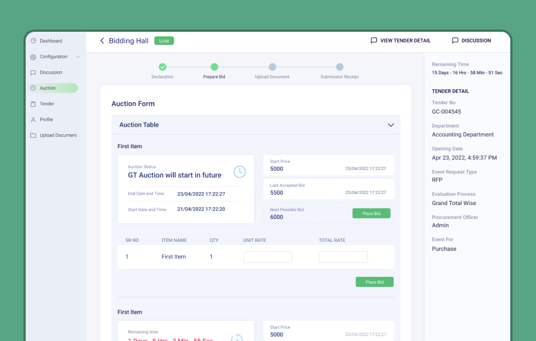Click the Prepare Bid step circle
Screen dimensions: 536x341
tap(214, 67)
